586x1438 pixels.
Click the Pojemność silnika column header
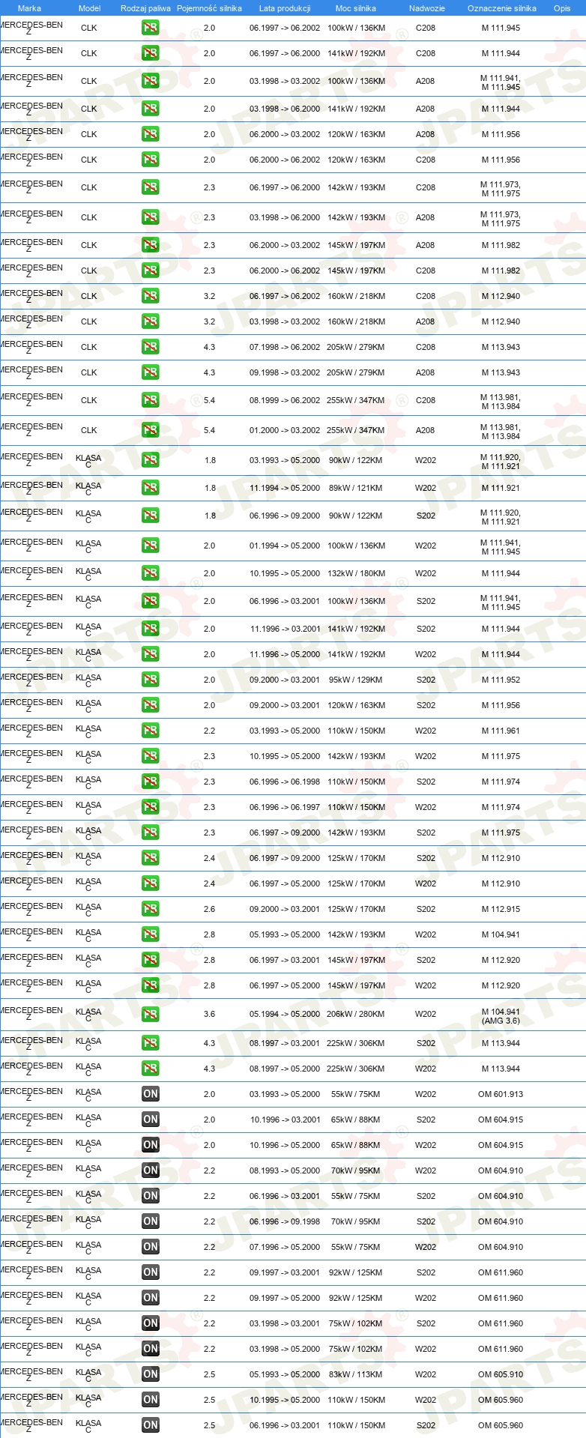pyautogui.click(x=209, y=8)
